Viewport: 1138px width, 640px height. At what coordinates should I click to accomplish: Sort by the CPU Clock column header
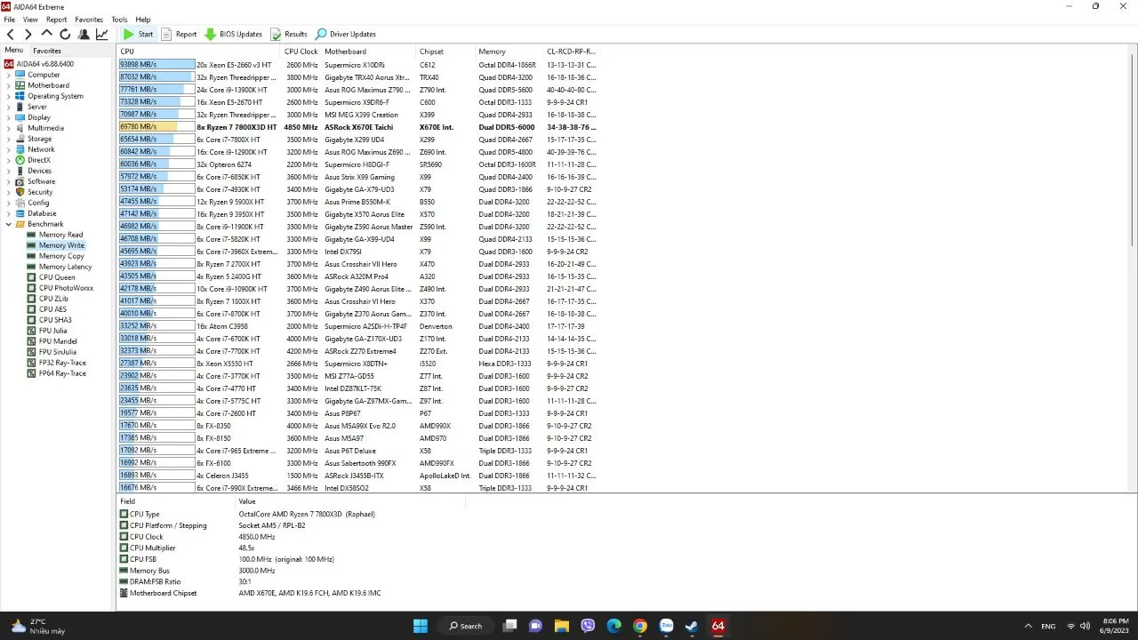[301, 52]
